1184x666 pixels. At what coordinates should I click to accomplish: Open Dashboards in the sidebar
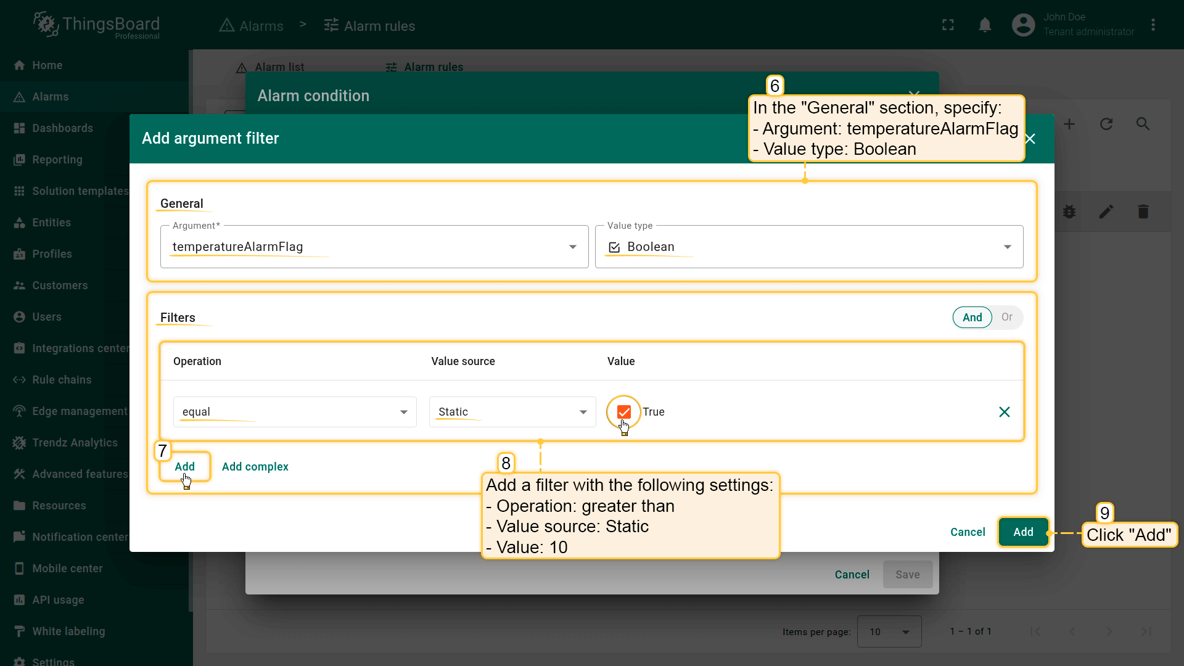pyautogui.click(x=62, y=128)
